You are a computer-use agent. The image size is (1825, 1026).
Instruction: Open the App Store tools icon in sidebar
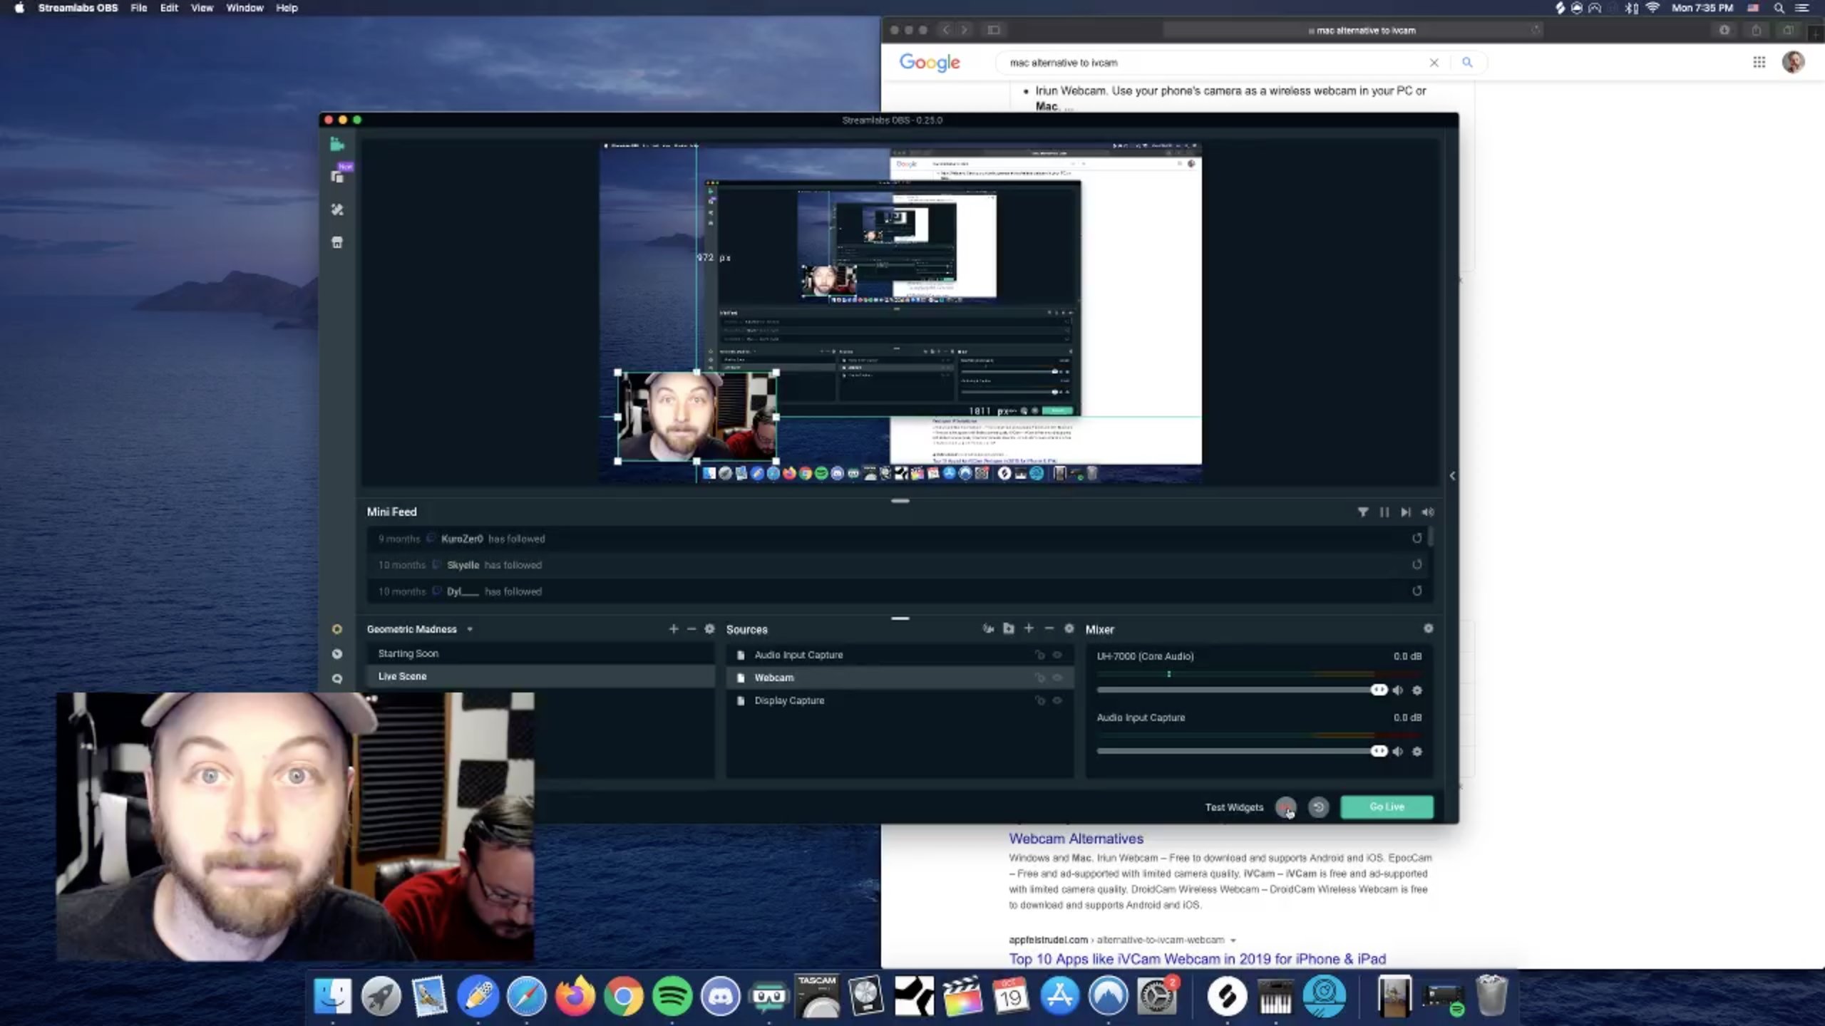click(x=337, y=209)
